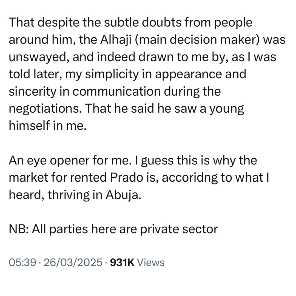Image resolution: width=296 pixels, height=296 pixels.
Task: Open the 26/03/2025 post date
Action: click(73, 263)
